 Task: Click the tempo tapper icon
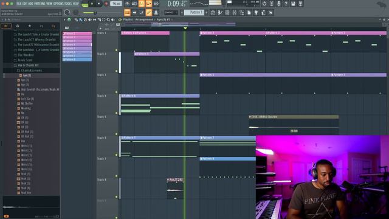(x=263, y=12)
